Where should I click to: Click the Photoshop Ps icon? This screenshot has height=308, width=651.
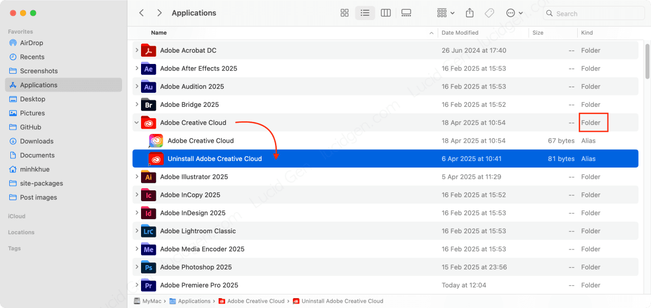148,267
